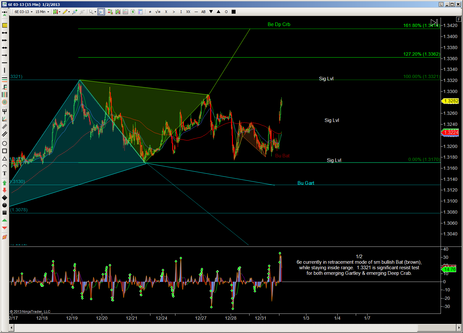
Task: Click the square root toolbar button
Action: (x=158, y=12)
